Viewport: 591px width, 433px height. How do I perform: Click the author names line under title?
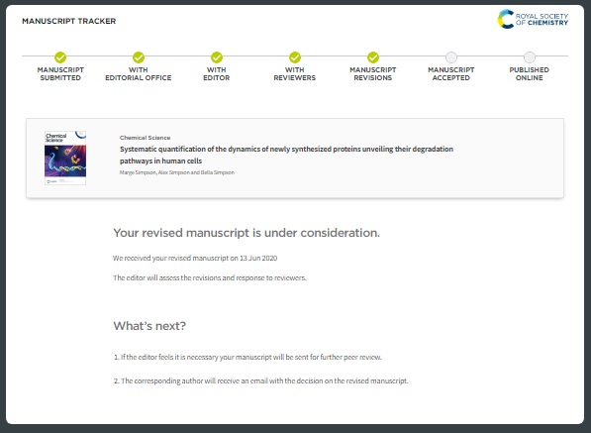177,172
